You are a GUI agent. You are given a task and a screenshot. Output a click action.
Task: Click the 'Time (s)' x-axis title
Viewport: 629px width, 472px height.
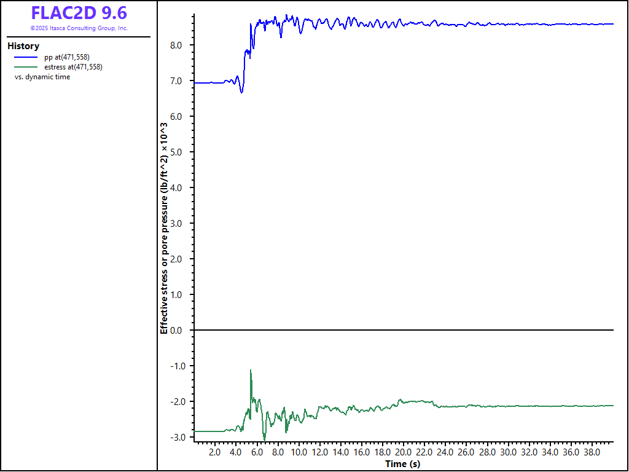click(x=402, y=464)
